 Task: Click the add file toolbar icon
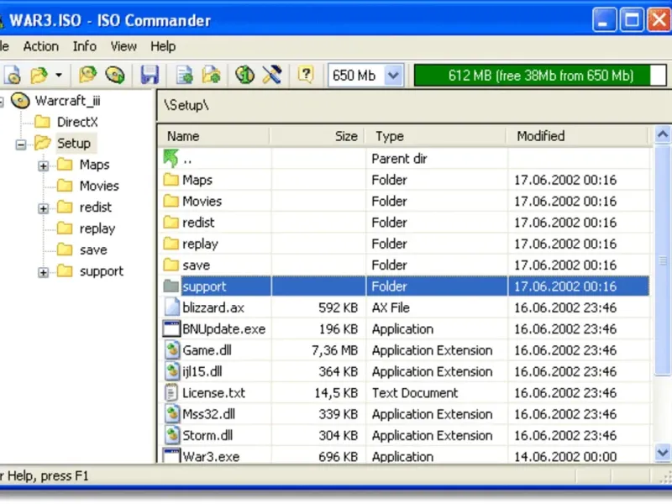pos(185,75)
